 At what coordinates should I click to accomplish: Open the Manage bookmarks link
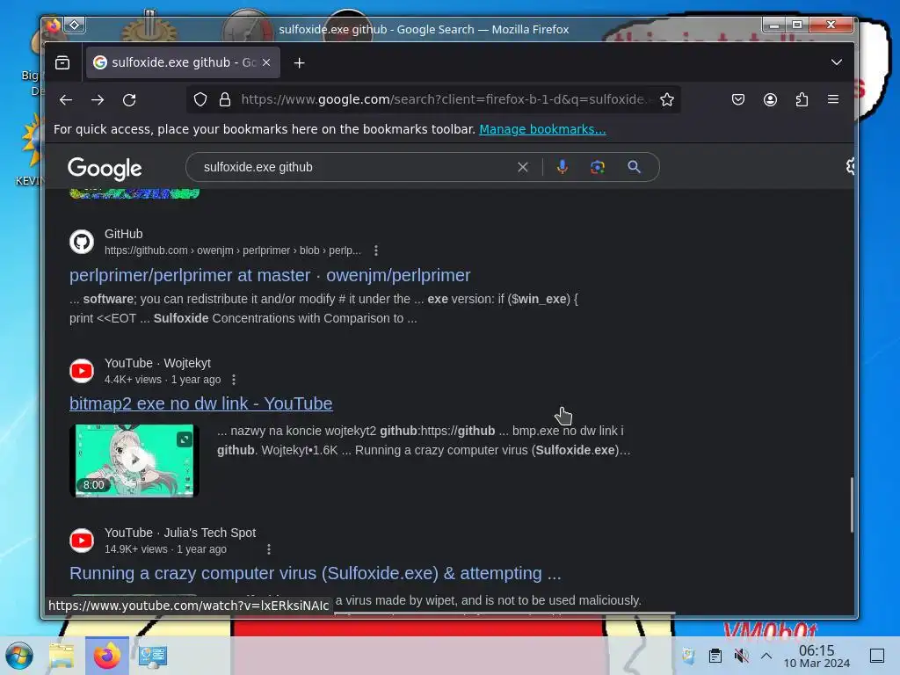pyautogui.click(x=542, y=130)
